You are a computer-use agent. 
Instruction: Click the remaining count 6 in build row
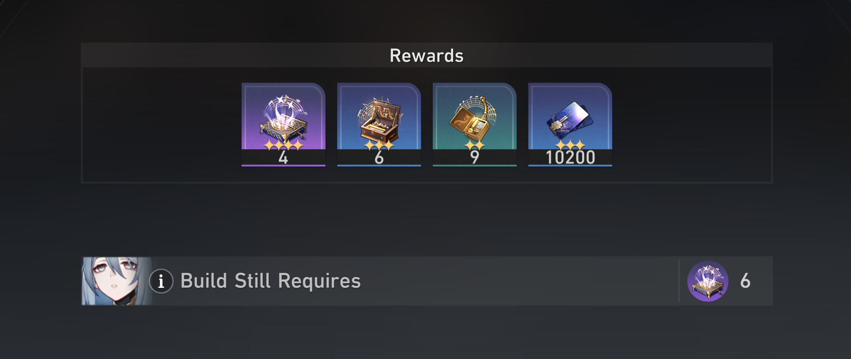(745, 281)
